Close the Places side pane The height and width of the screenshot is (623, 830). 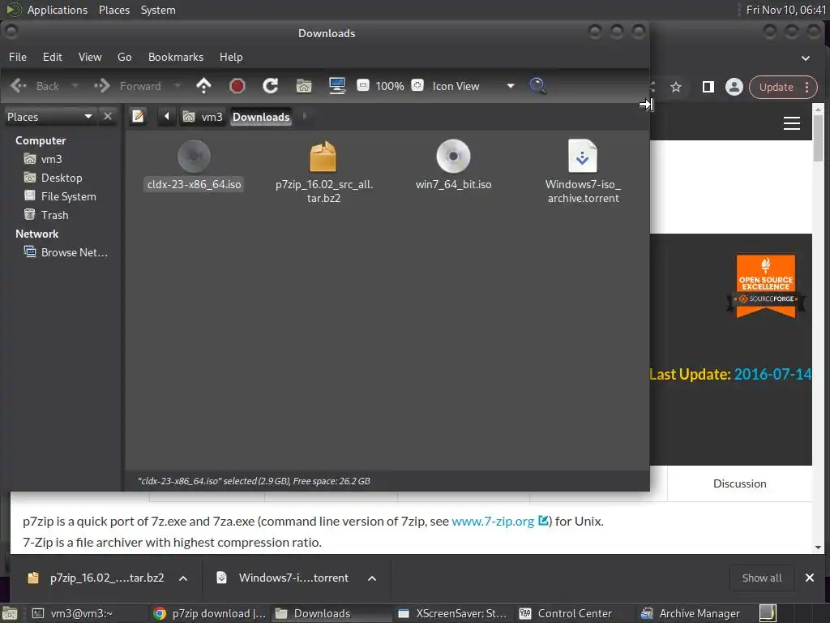[x=108, y=117]
